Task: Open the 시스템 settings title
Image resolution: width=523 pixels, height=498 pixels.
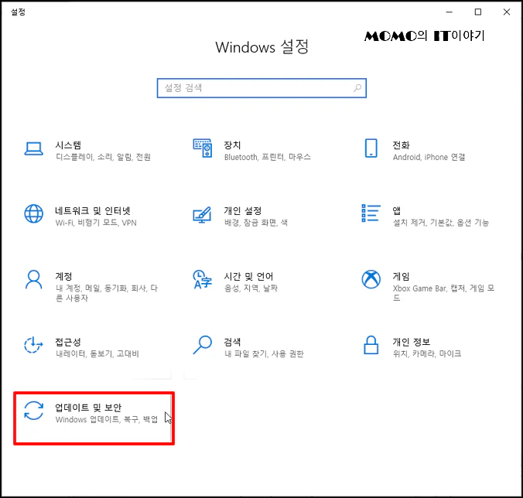Action: pos(68,145)
